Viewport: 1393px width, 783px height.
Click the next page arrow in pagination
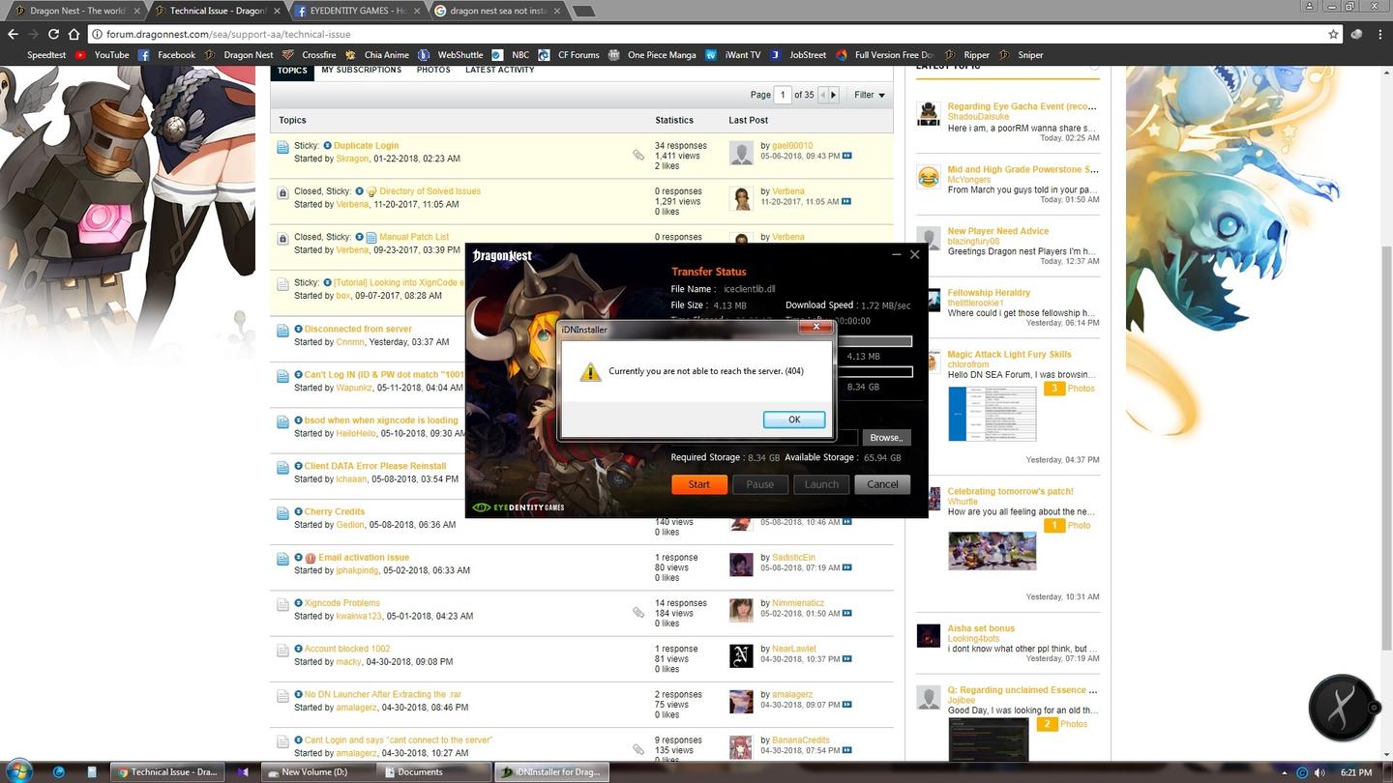(x=834, y=95)
